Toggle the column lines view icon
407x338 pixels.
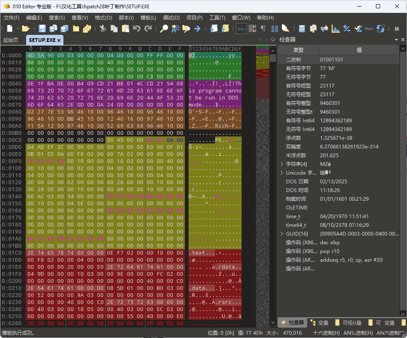click(x=275, y=29)
